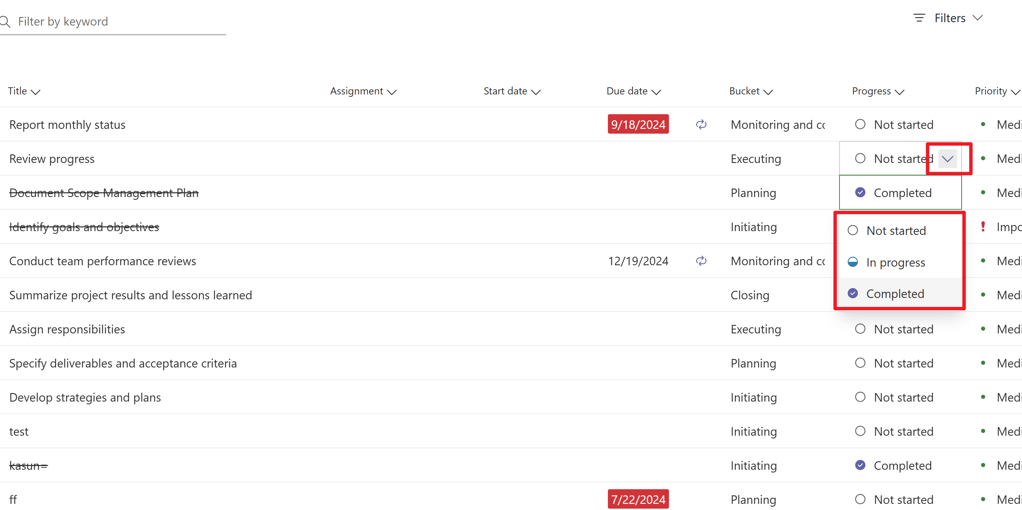The image size is (1022, 510).
Task: Click the Filters funnel icon
Action: tap(919, 17)
